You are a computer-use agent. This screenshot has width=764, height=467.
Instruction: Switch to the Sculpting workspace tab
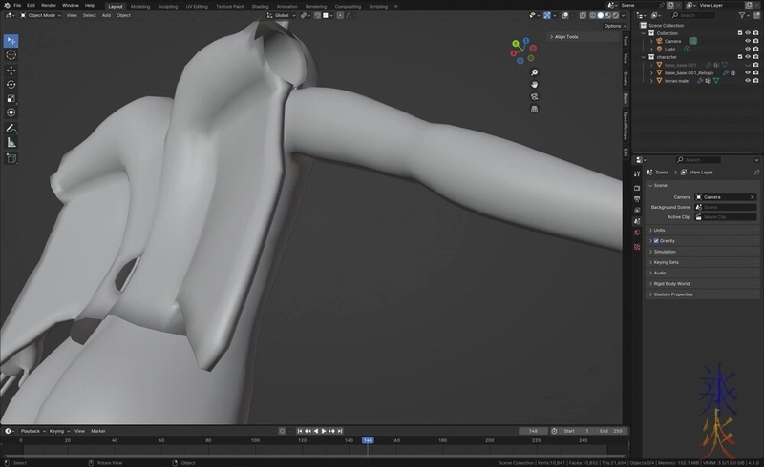pos(167,6)
